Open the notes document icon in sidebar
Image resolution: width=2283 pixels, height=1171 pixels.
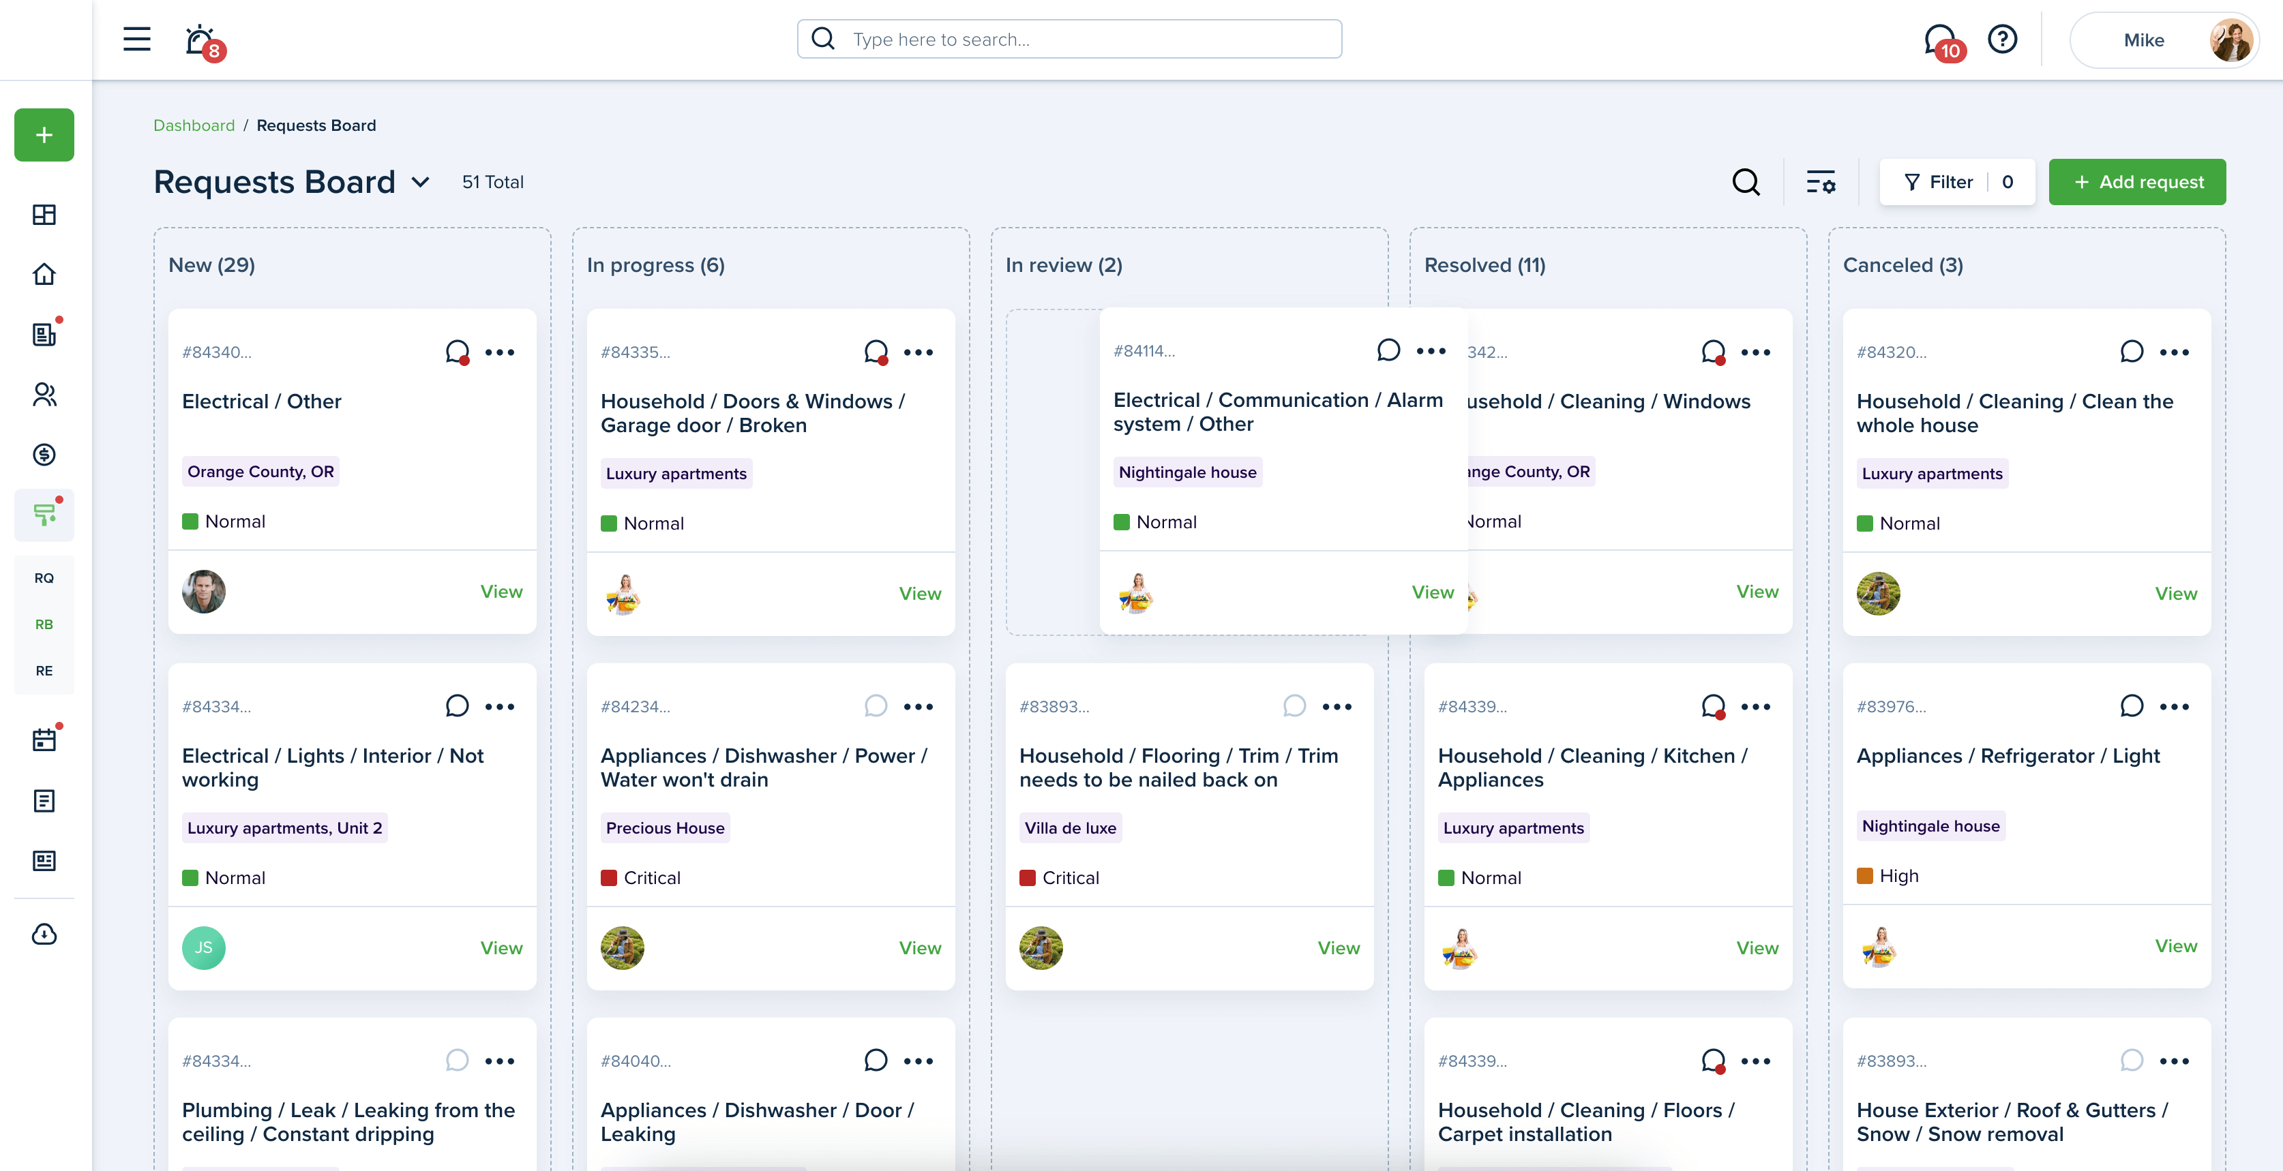click(44, 801)
